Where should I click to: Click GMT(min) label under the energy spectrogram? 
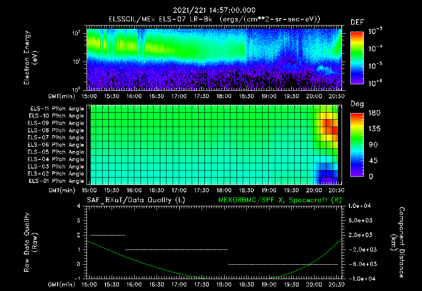62,96
